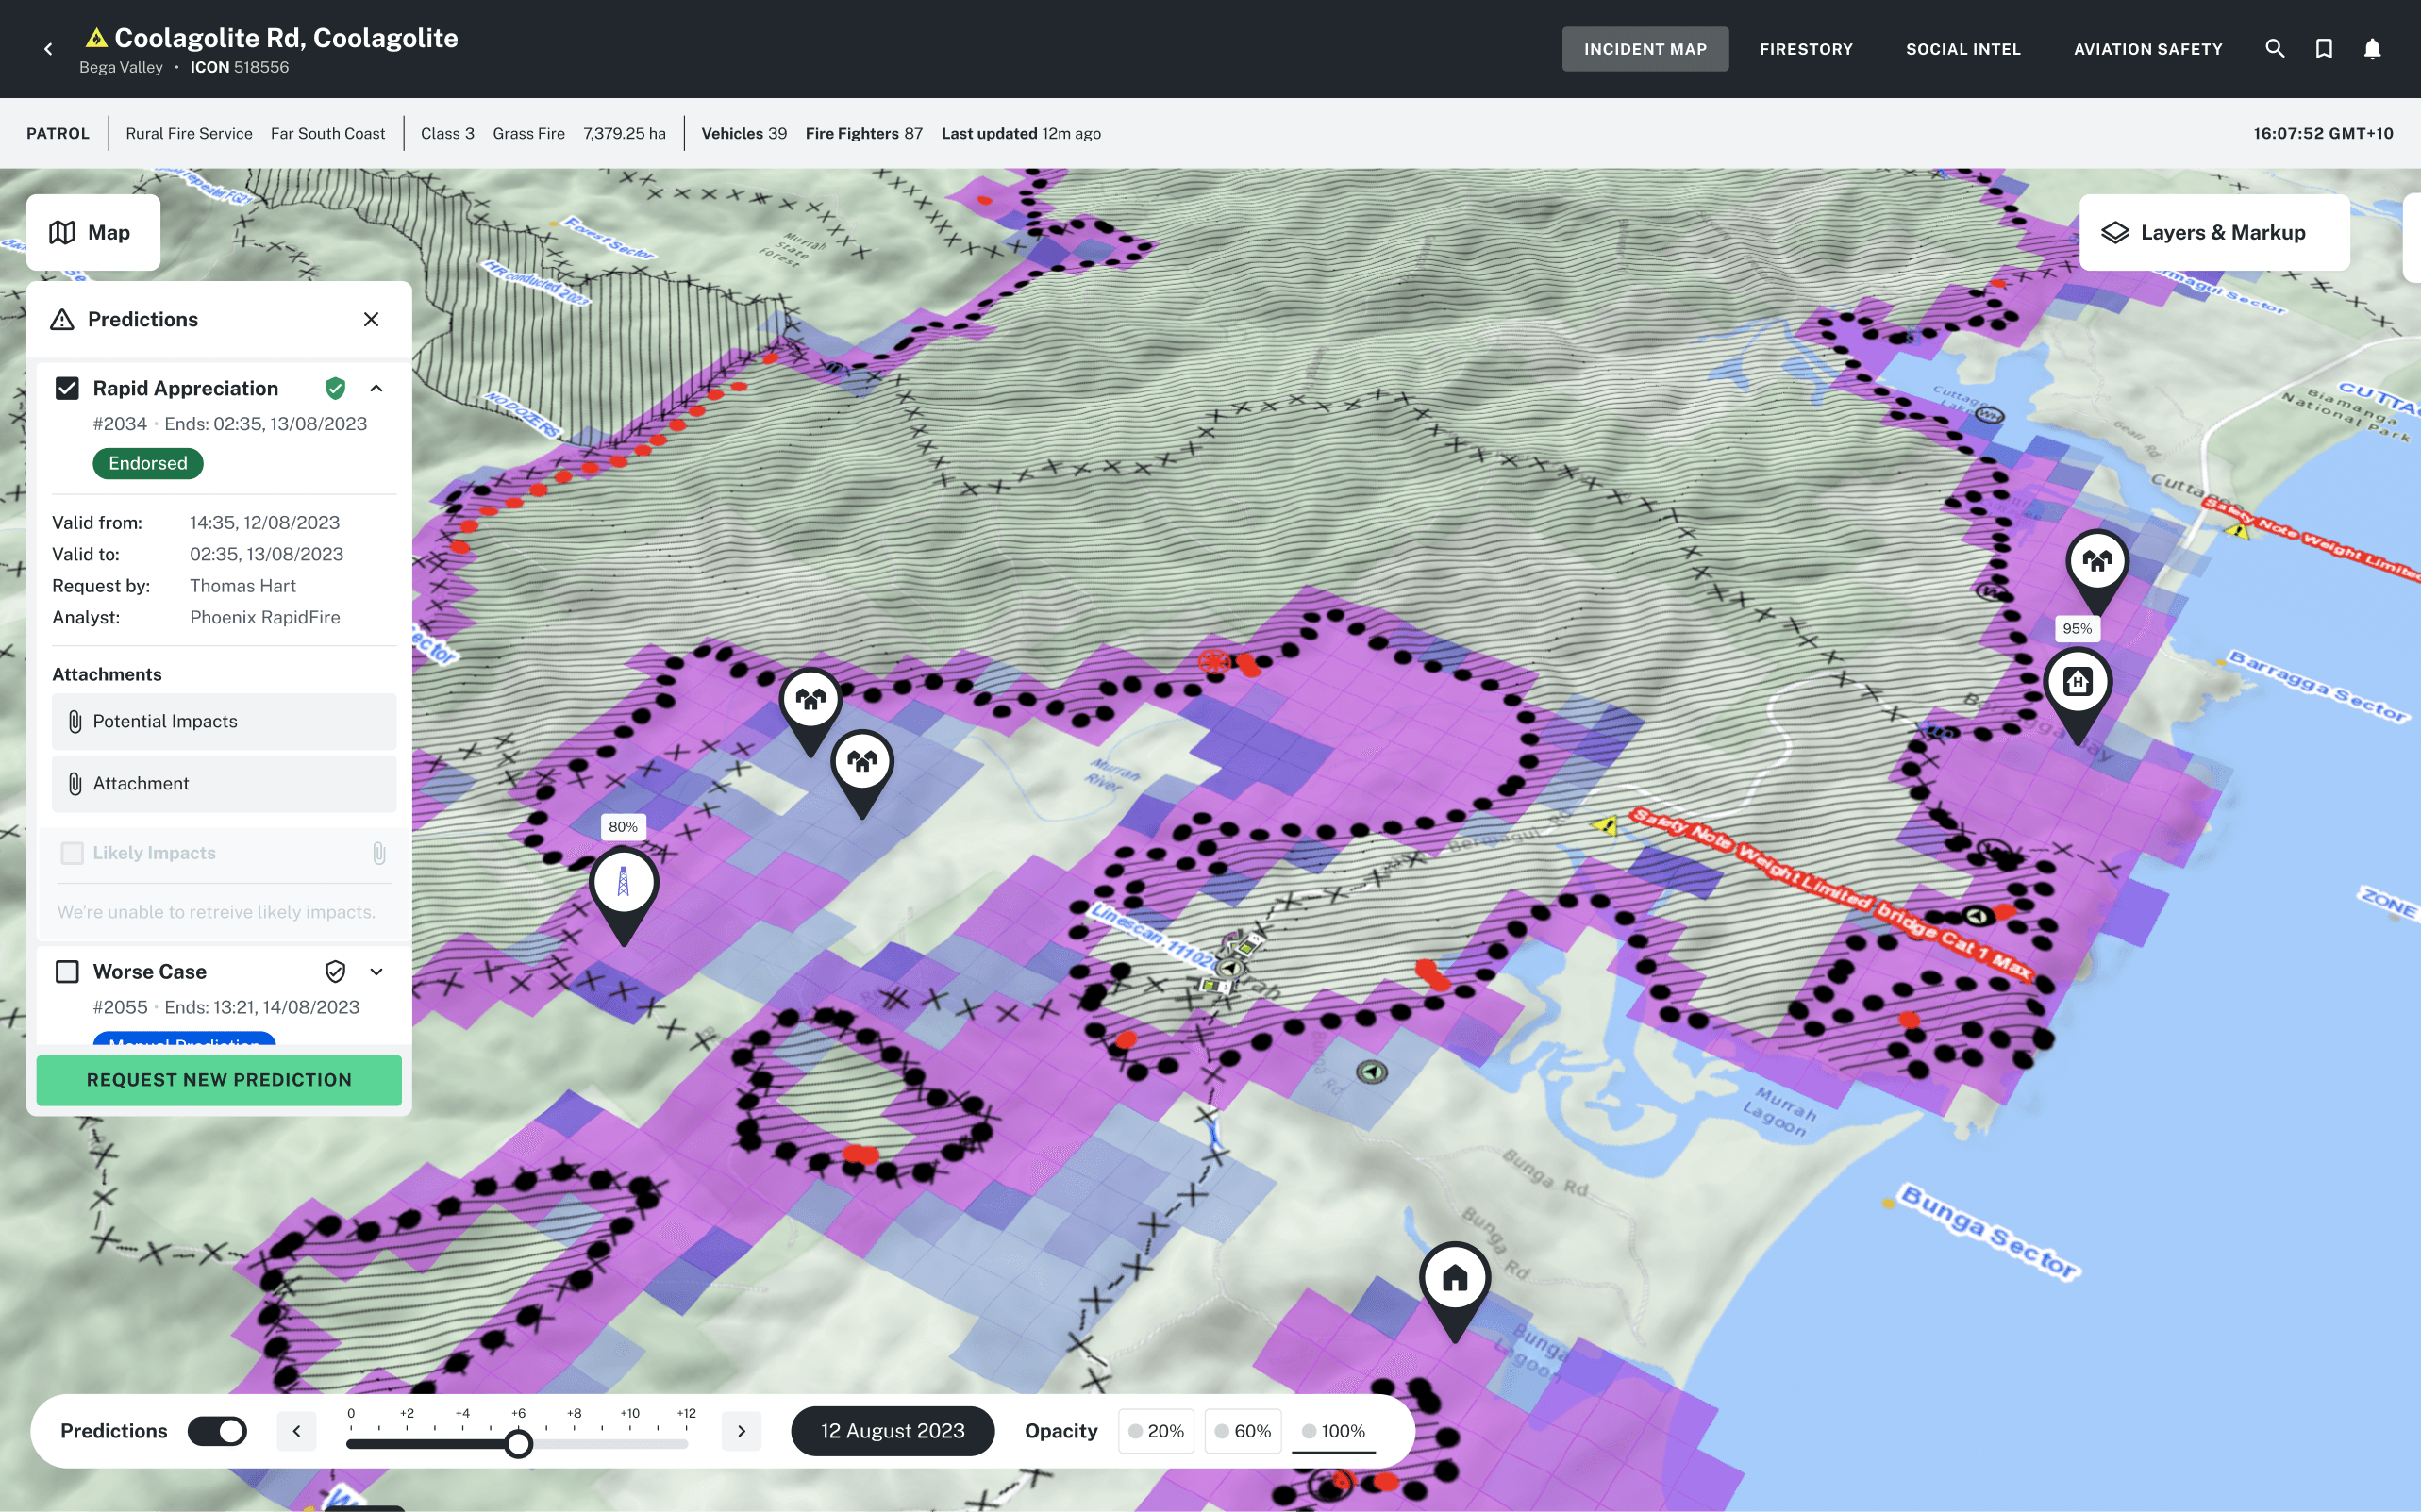Screen dimensions: 2421x1512
Task: Click the analyst name Phoenix RapidFire
Action: tap(265, 617)
